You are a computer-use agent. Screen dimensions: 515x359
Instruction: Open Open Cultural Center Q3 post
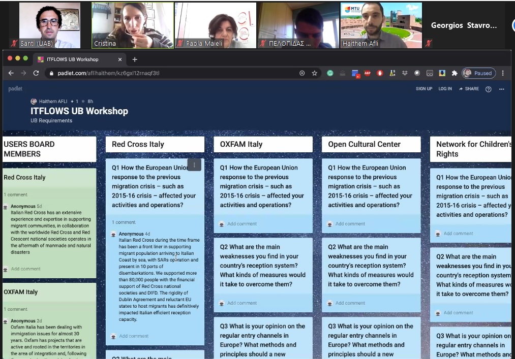coord(371,338)
